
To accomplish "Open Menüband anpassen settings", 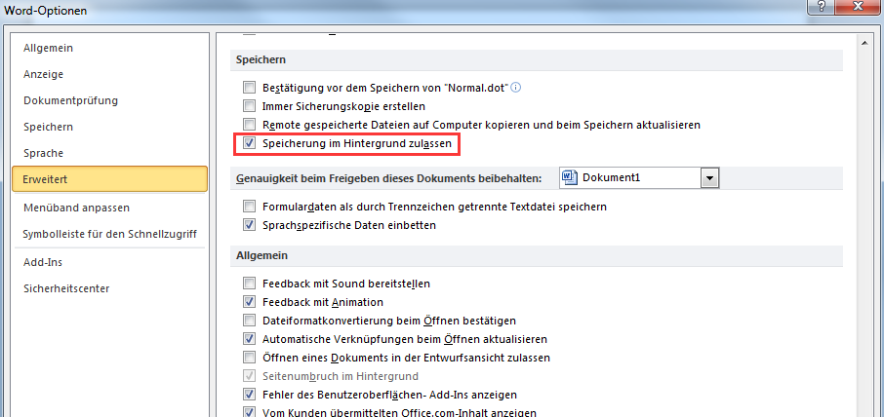I will [x=77, y=208].
